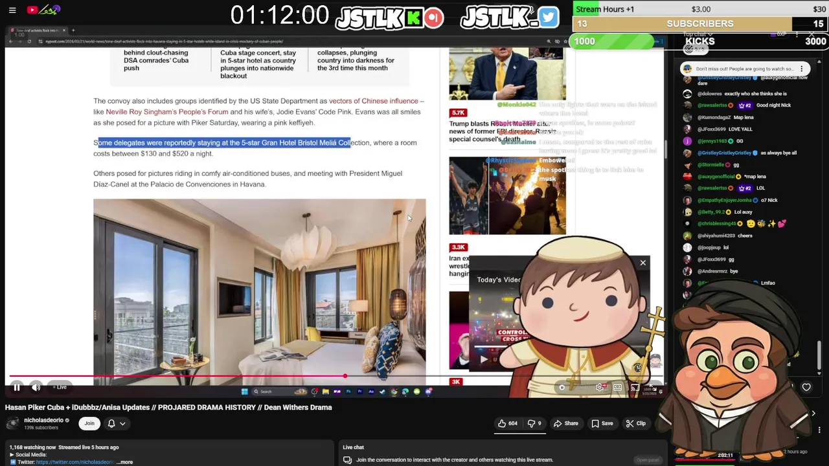Toggle the autoplay switch in the player
The height and width of the screenshot is (466, 829).
(562, 388)
